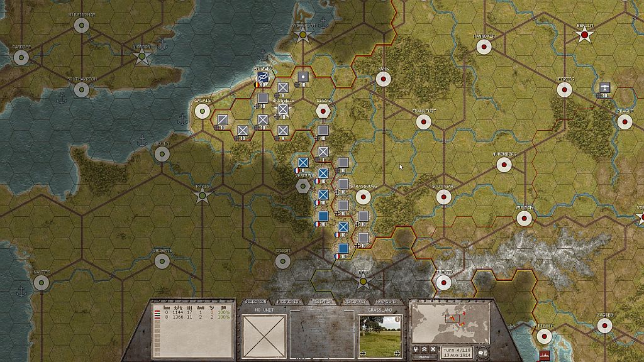Click the Berlin capital star marker
The width and height of the screenshot is (644, 362).
click(x=584, y=36)
